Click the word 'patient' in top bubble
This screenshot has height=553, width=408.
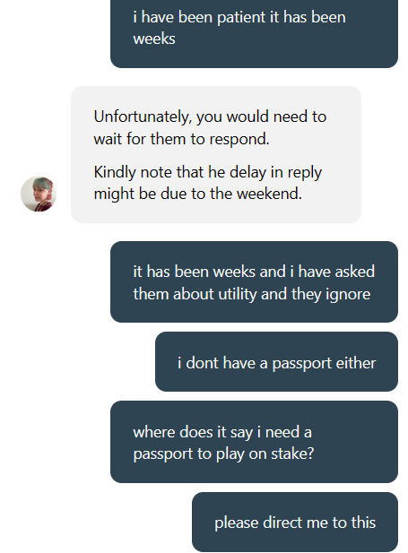[241, 18]
